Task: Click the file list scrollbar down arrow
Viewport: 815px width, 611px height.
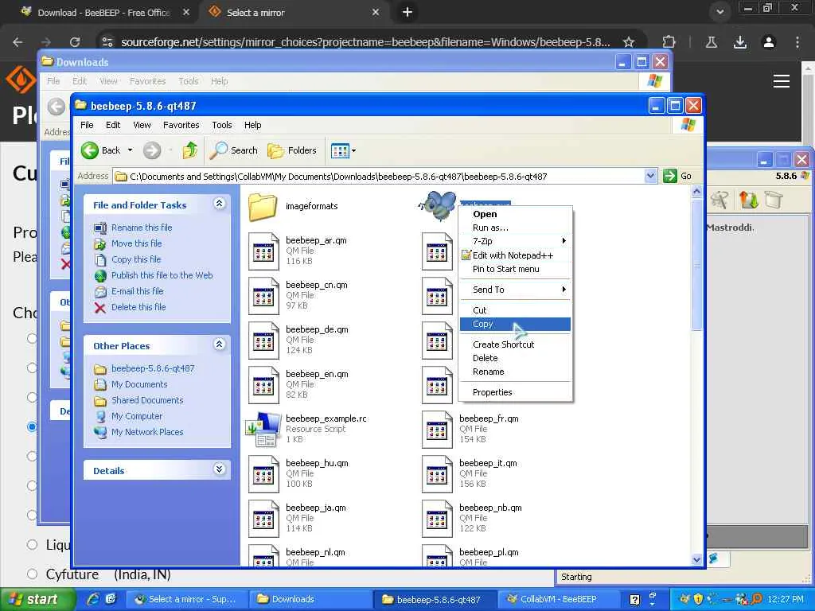Action: point(696,559)
